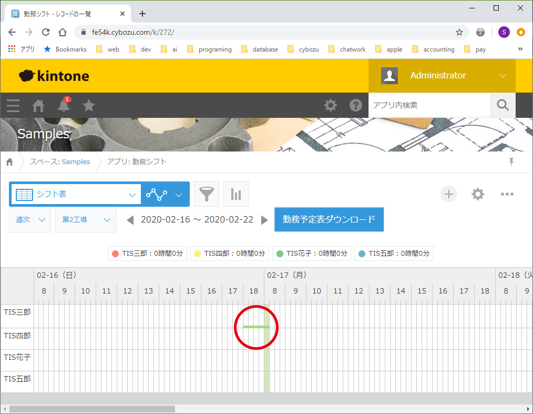This screenshot has height=414, width=533.
Task: Open the cybozu bookmark folder
Action: [x=303, y=49]
